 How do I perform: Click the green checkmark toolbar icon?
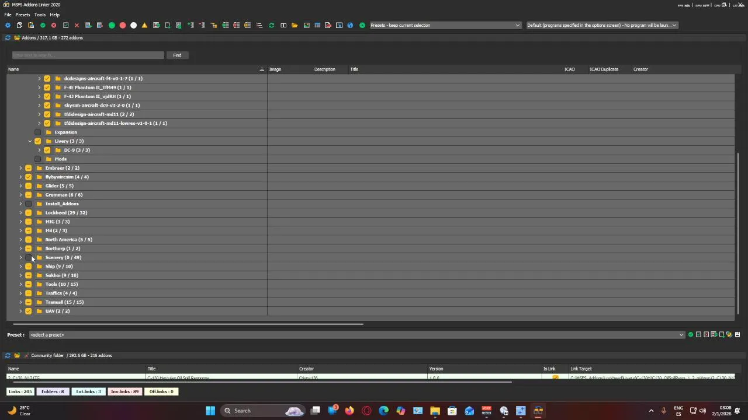pos(43,25)
